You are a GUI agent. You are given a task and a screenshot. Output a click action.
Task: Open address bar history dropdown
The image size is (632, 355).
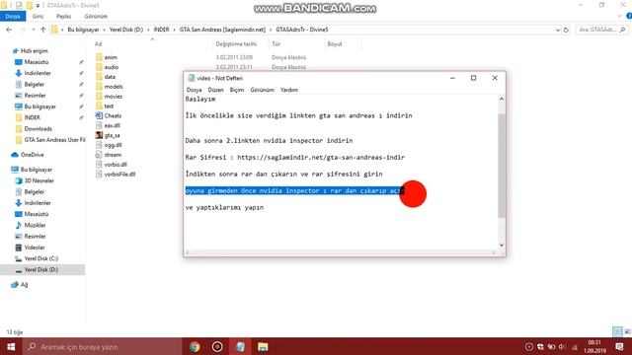pyautogui.click(x=557, y=30)
